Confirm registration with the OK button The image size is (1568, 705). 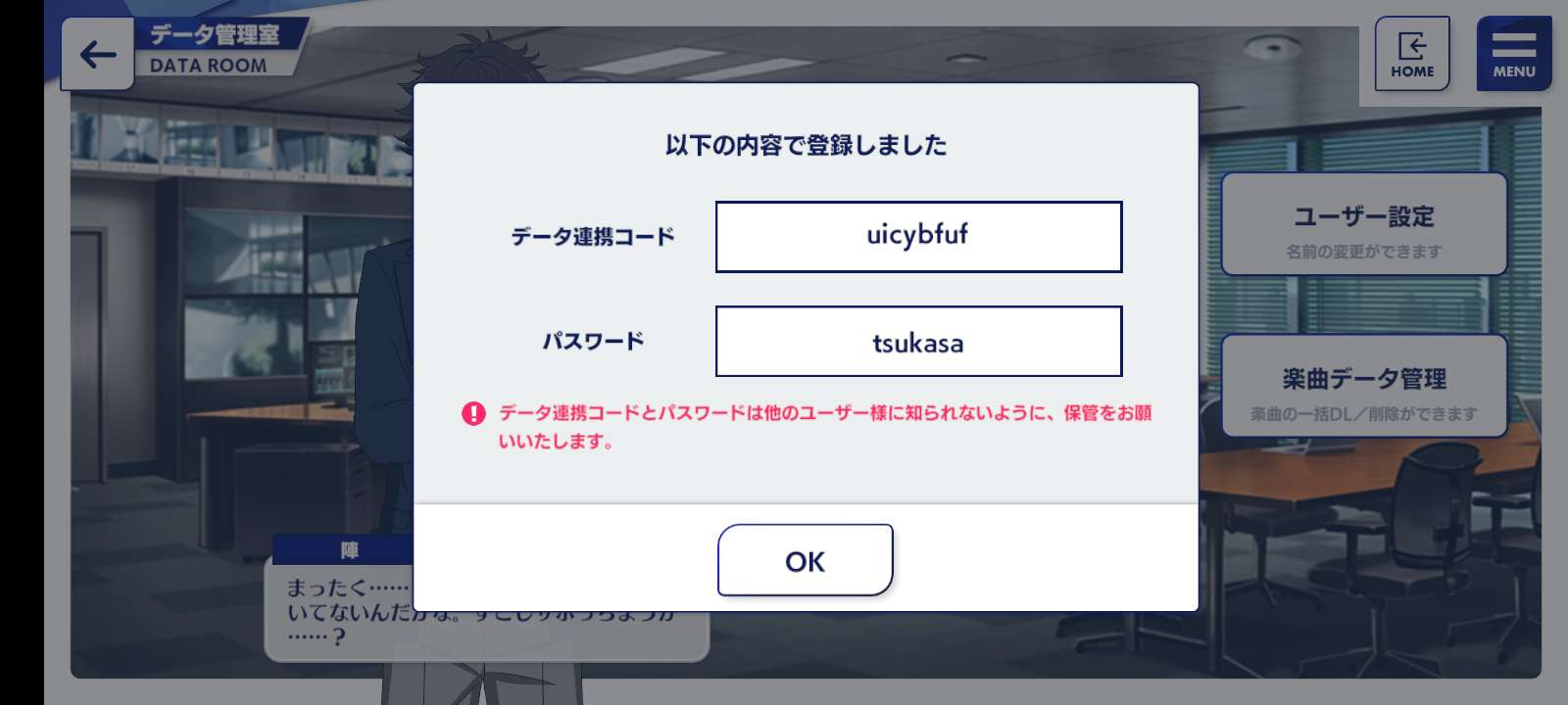point(806,560)
